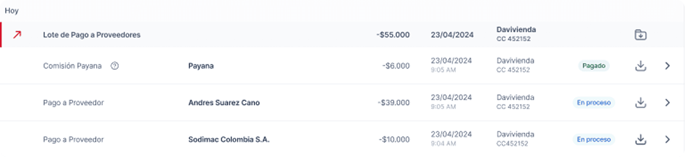The height and width of the screenshot is (157, 685).
Task: Download the Lote de Pago folder
Action: (x=641, y=35)
